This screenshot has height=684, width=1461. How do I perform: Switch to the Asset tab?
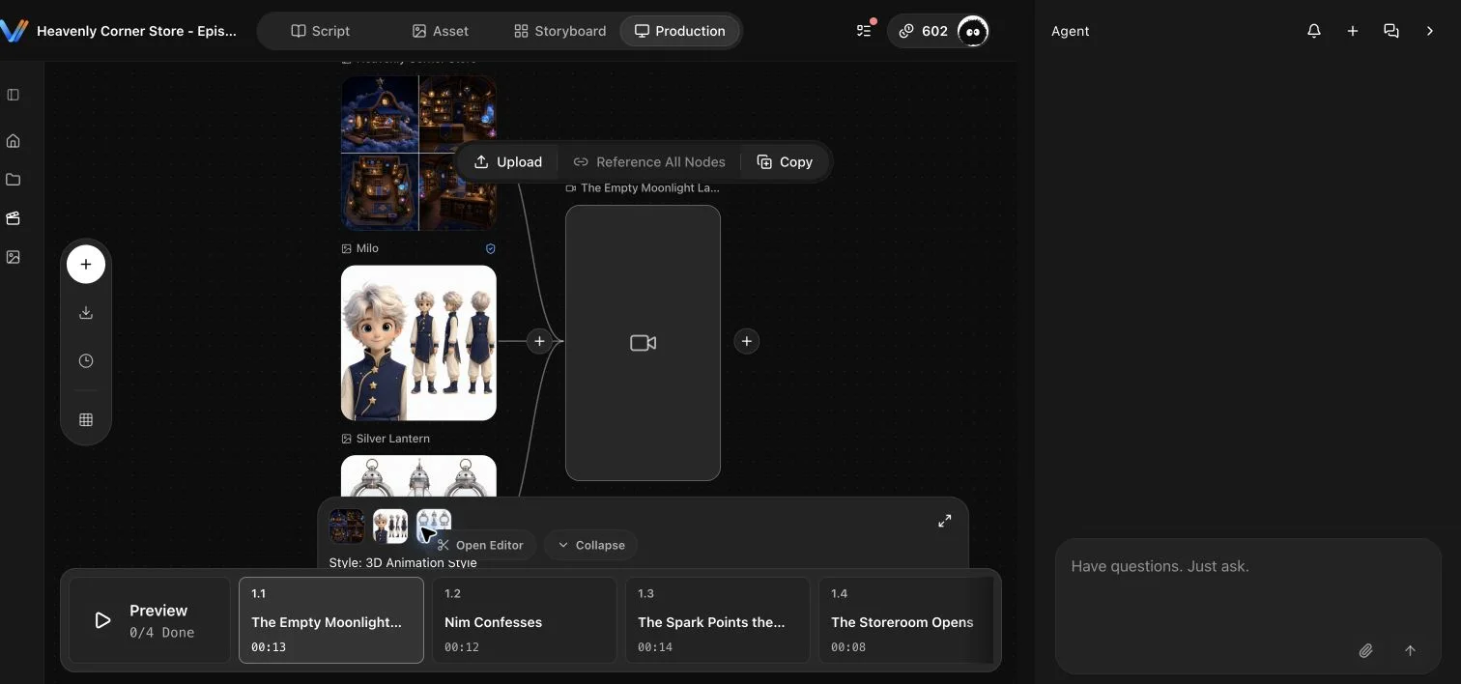(x=440, y=31)
